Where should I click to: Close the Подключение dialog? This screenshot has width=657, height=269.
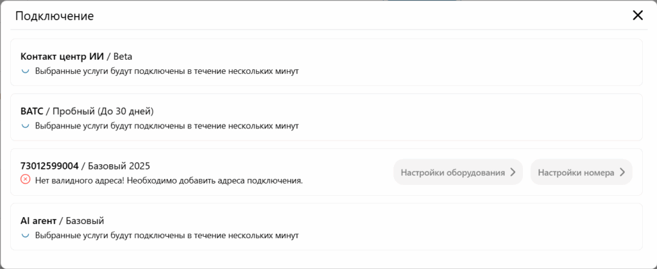pos(637,15)
